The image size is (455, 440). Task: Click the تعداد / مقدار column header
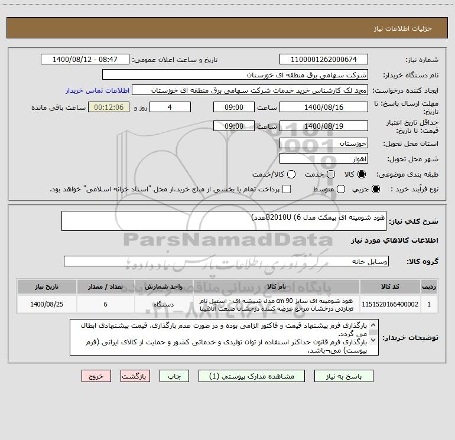pos(105,286)
